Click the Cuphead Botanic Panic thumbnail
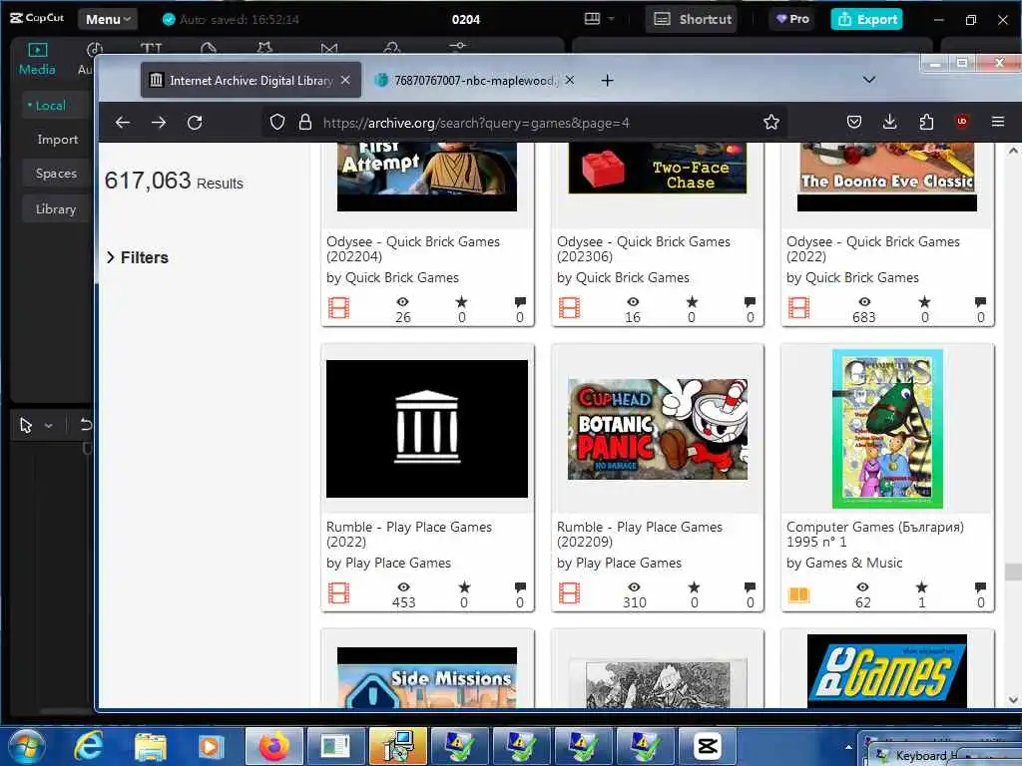 pos(657,429)
